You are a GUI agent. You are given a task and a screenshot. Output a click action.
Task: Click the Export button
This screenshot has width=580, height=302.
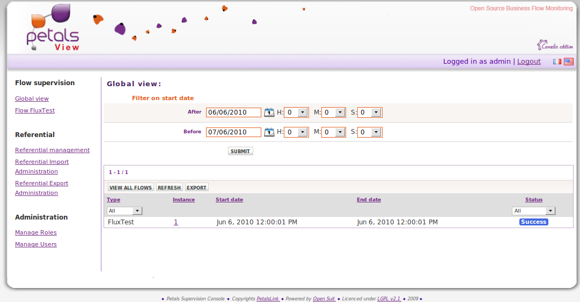(x=196, y=187)
